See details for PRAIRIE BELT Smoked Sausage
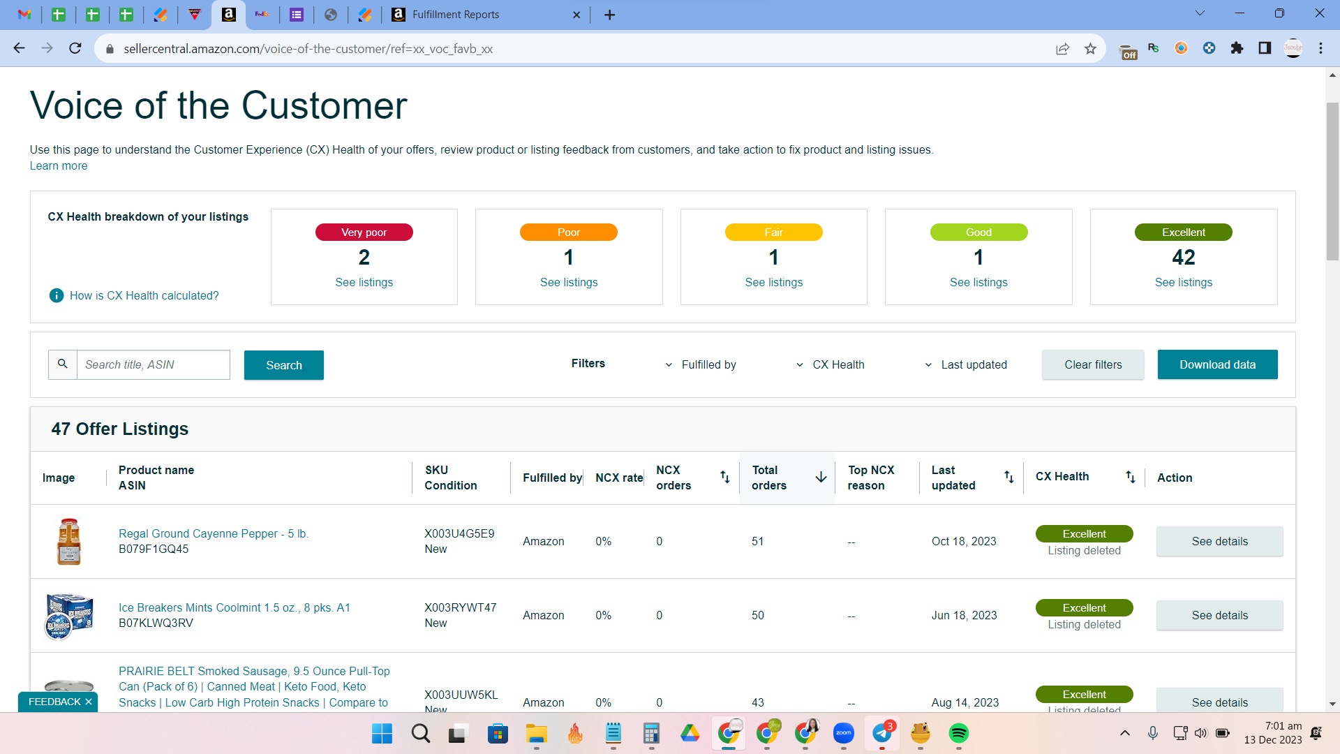This screenshot has width=1340, height=754. coord(1219,700)
